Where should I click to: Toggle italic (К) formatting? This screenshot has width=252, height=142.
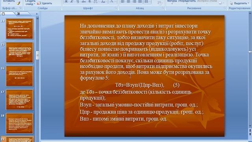tap(72, 2)
